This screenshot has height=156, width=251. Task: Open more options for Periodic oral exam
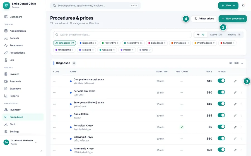click(241, 93)
